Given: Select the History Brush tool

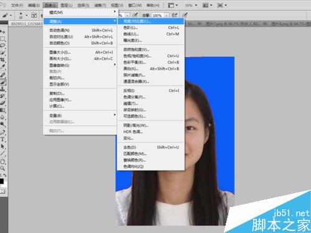Looking at the screenshot, I should coord(2,96).
